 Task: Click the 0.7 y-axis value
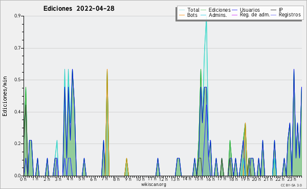17,48
